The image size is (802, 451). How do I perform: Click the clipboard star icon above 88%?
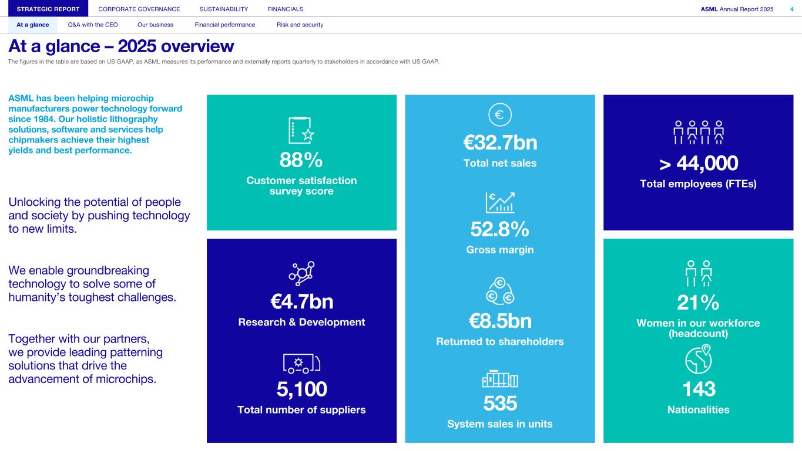301,130
